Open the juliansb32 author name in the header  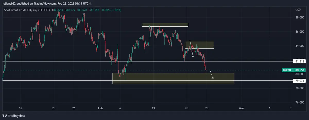click(x=8, y=3)
